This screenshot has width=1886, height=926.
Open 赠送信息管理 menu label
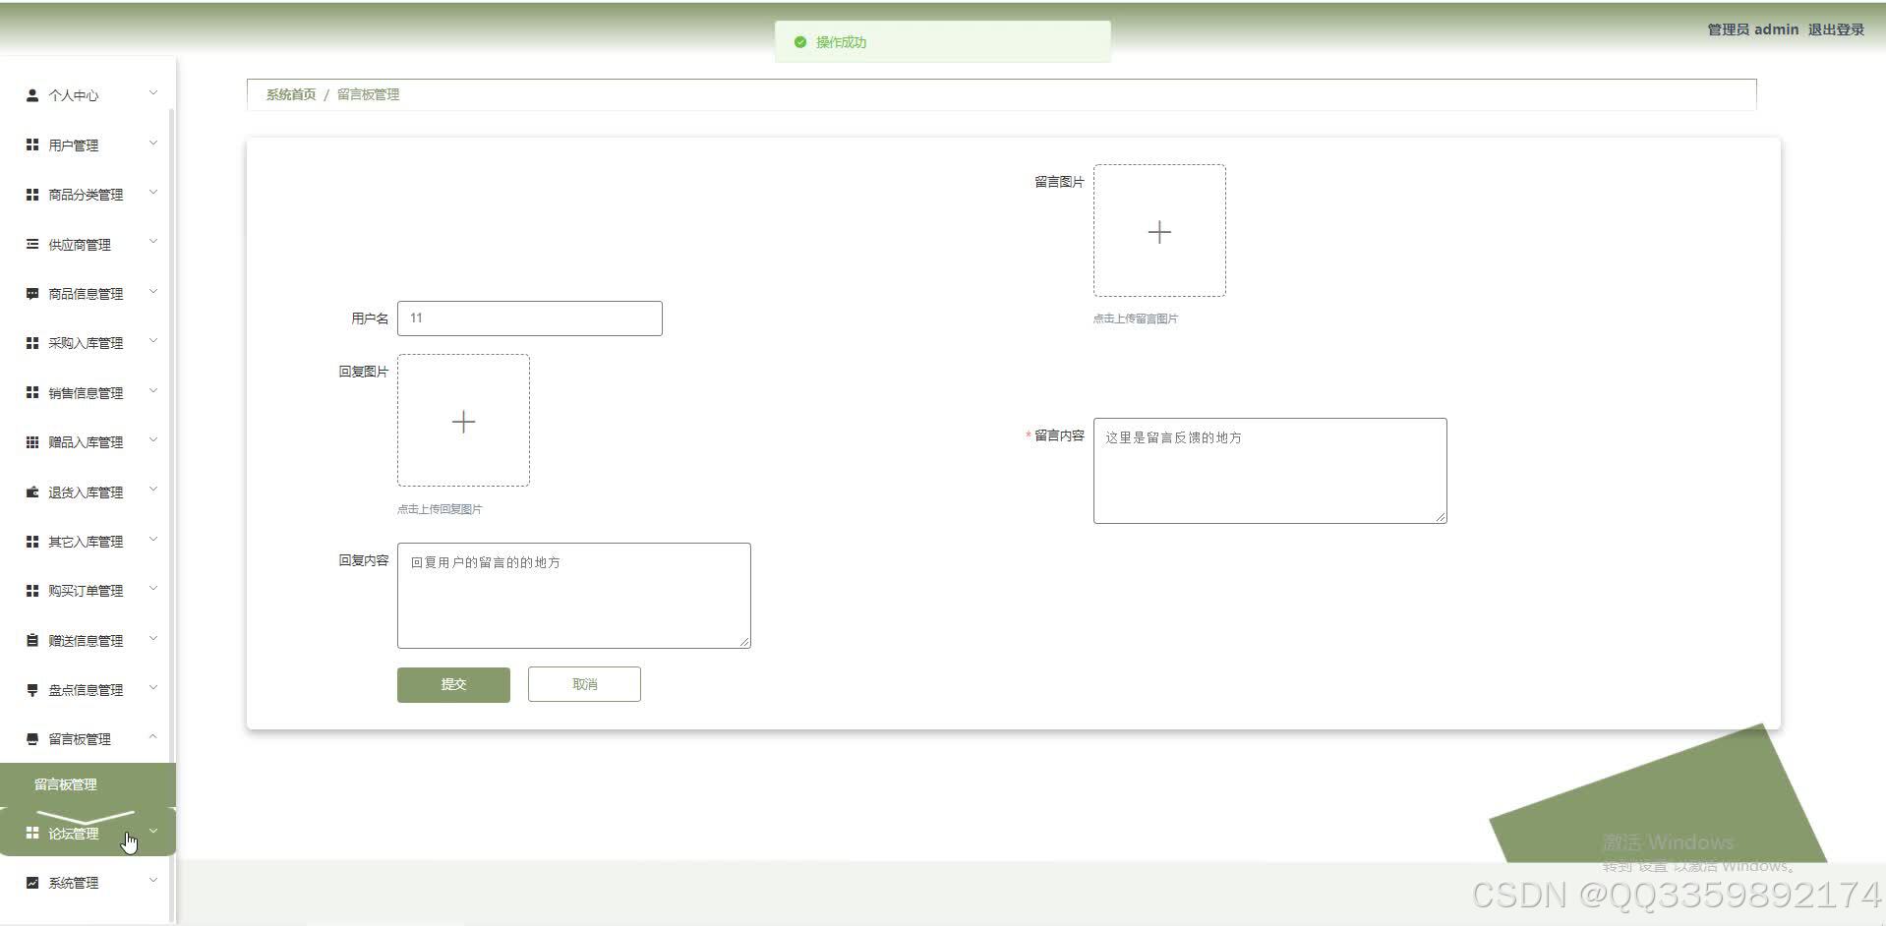(x=86, y=641)
